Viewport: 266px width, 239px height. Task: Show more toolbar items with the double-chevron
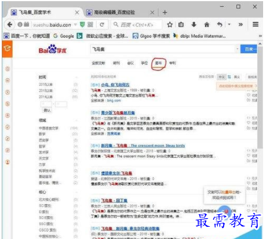tap(240, 24)
